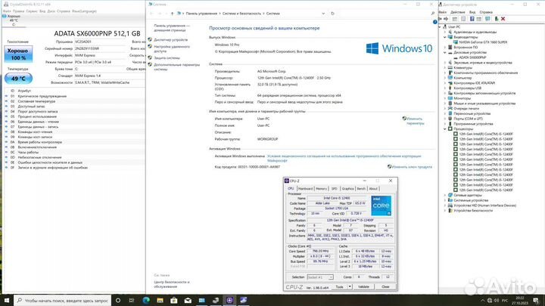Click blue help icon in Device Manager toolbar
This screenshot has width=545, height=306.
click(472, 19)
